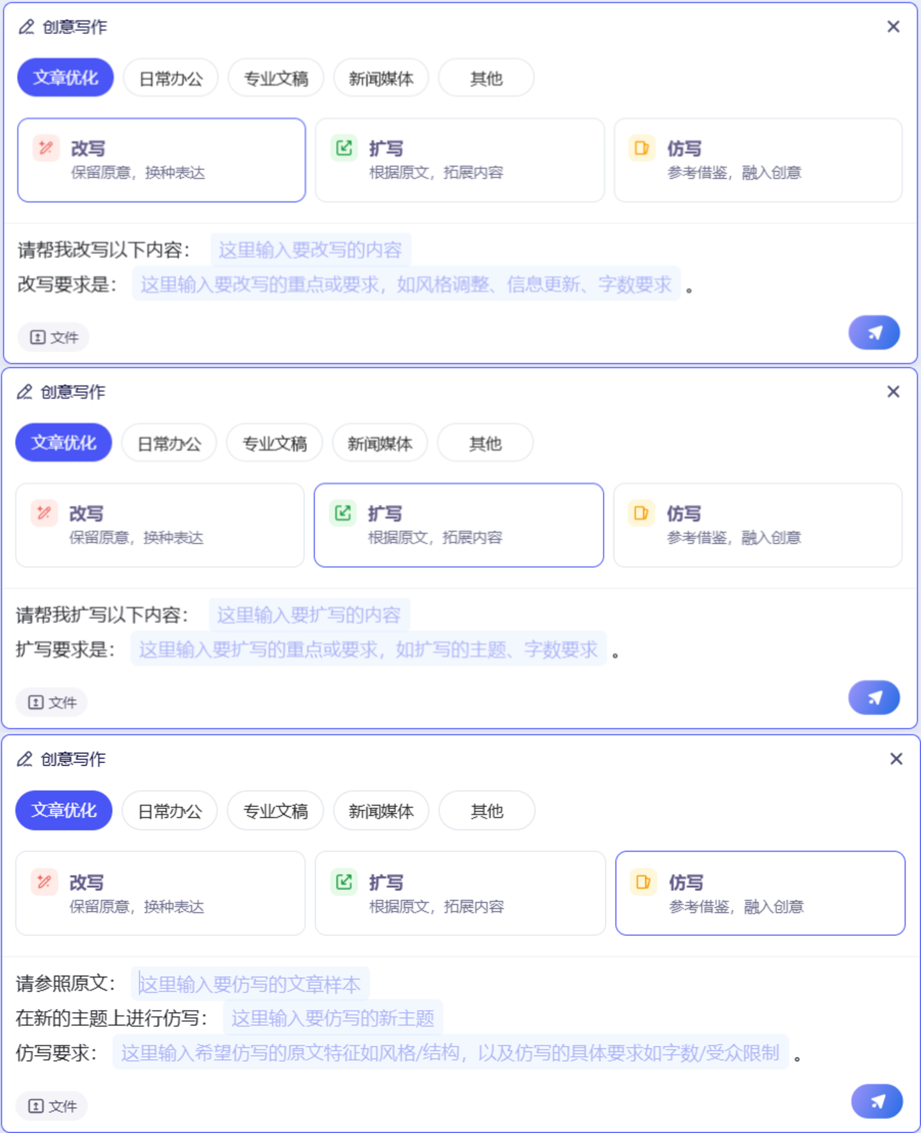This screenshot has width=921, height=1133.
Task: Click the orange 仿写 icon in the topmost panel
Action: [x=641, y=149]
